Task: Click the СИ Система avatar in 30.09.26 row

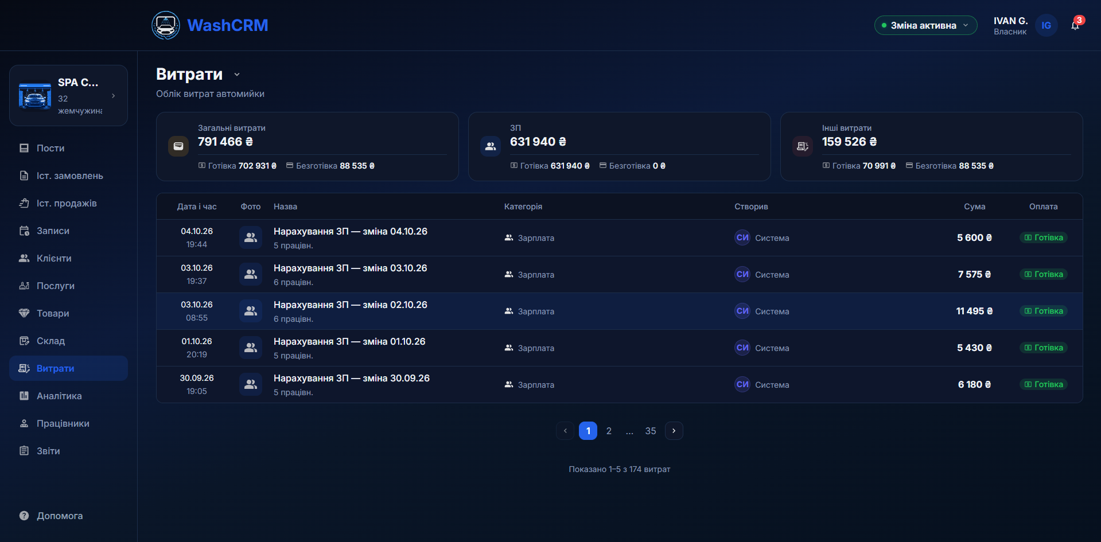Action: (x=742, y=384)
